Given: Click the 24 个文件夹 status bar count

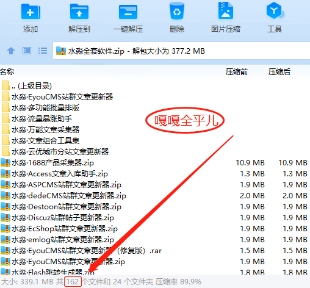Looking at the screenshot, I should point(133,282).
